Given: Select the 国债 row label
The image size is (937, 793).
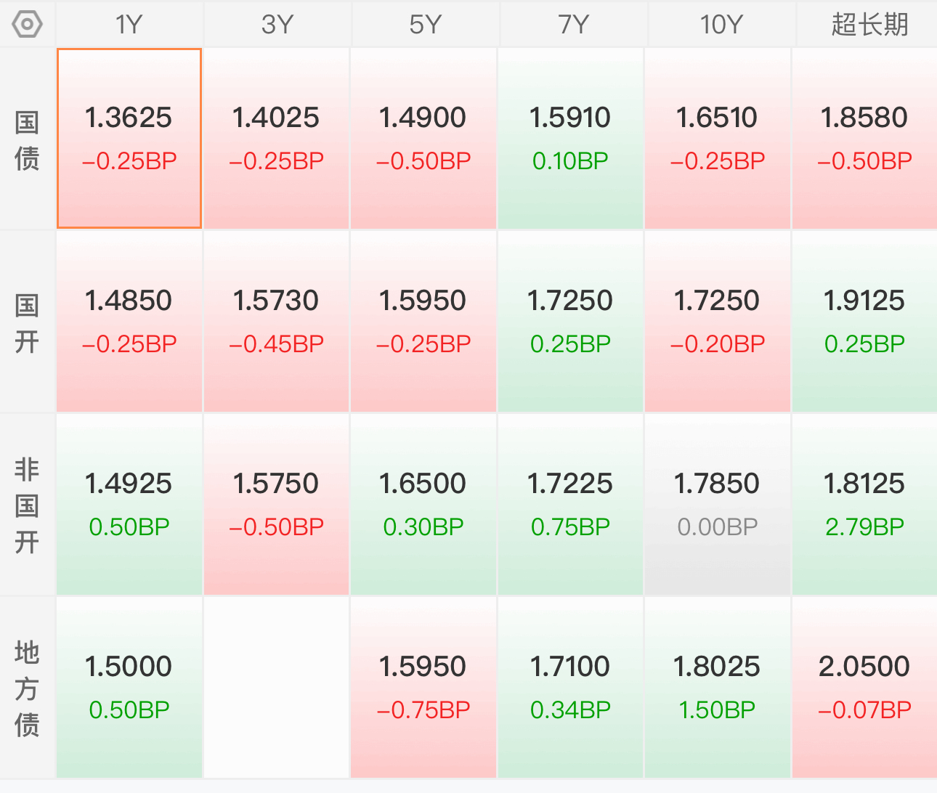Looking at the screenshot, I should point(27,140).
